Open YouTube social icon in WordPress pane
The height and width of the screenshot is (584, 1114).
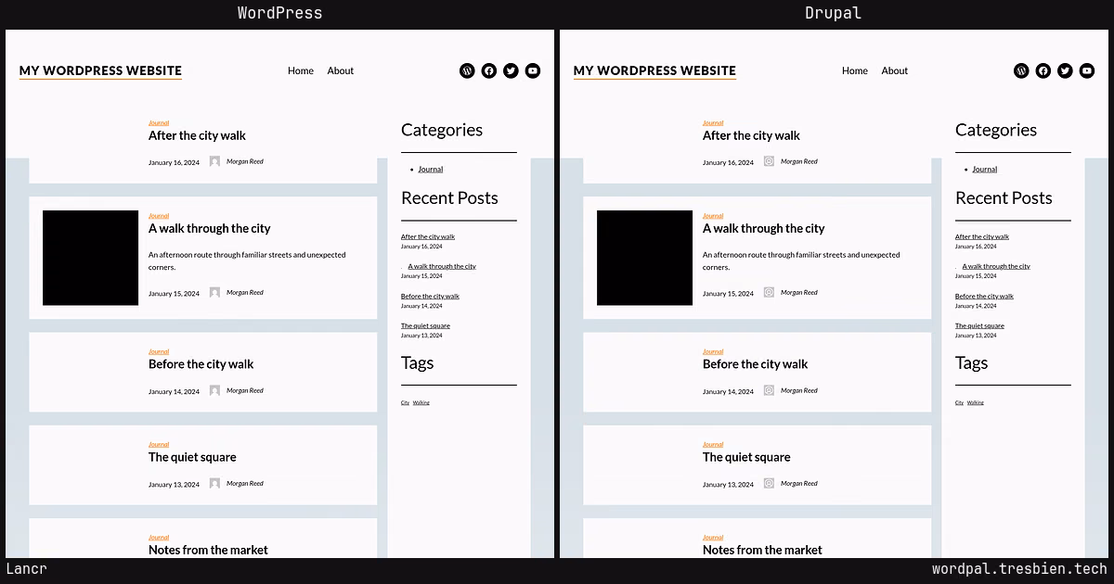533,70
